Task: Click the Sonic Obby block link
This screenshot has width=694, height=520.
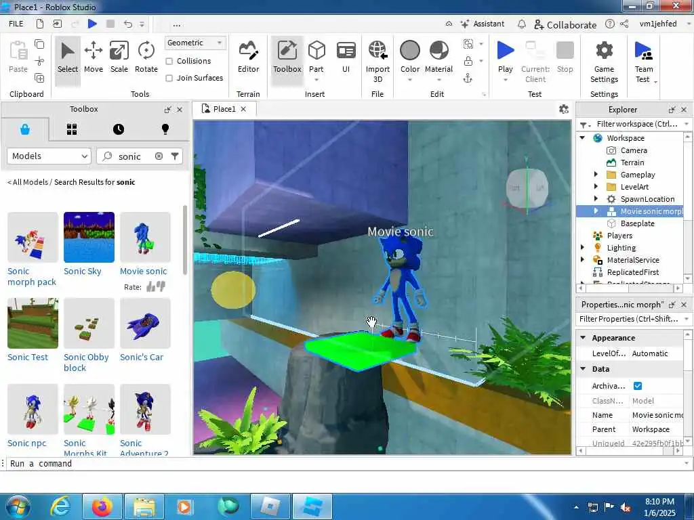Action: pyautogui.click(x=86, y=363)
